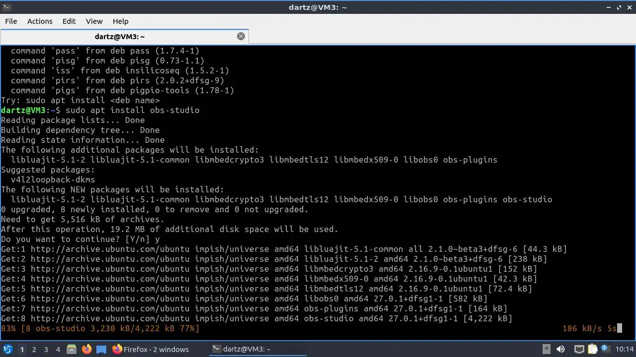Activate Firefox - 2 windows taskbar button
636x357 pixels.
[151, 350]
